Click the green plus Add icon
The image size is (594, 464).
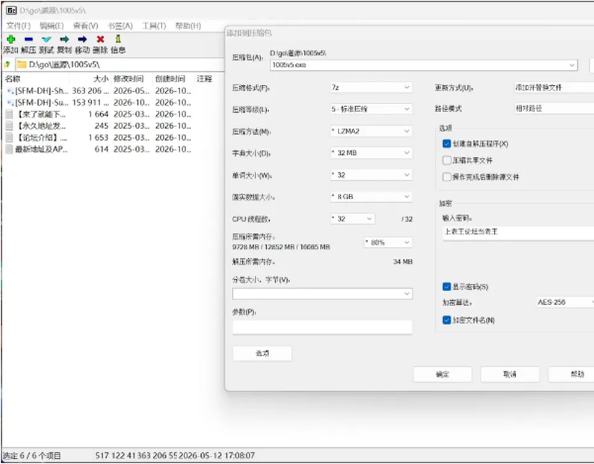11,39
